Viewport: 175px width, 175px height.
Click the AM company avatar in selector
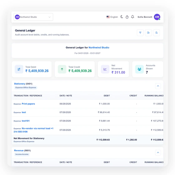[x=17, y=17]
